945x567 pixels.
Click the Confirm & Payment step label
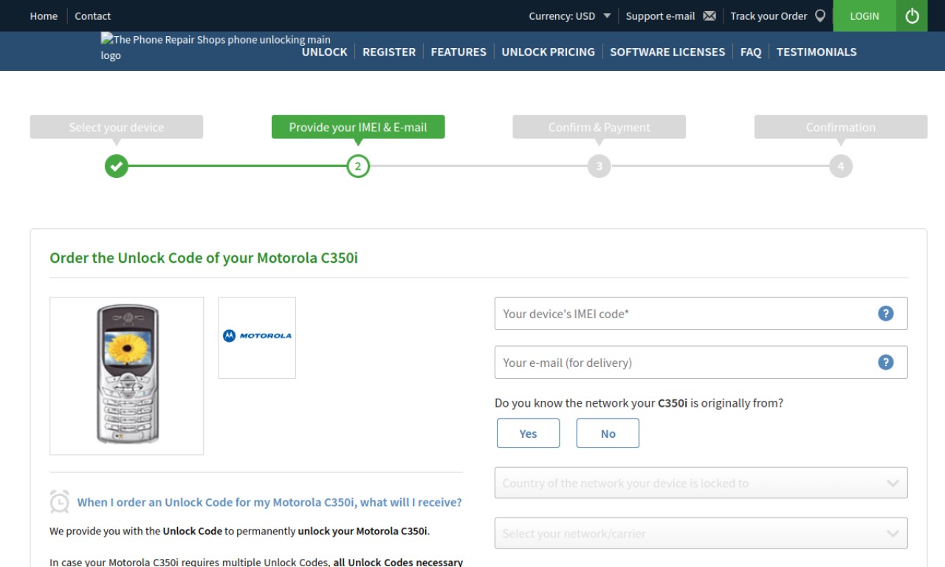(599, 127)
